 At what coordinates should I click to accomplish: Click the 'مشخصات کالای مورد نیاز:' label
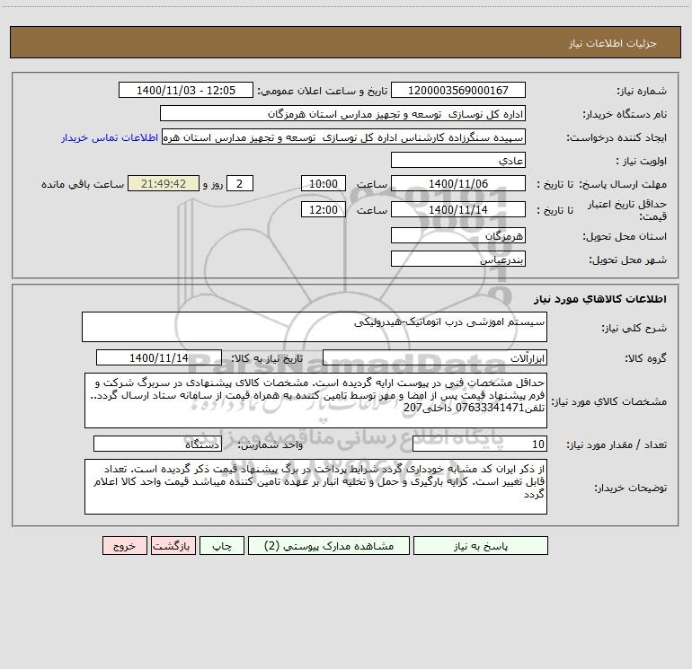click(x=609, y=401)
